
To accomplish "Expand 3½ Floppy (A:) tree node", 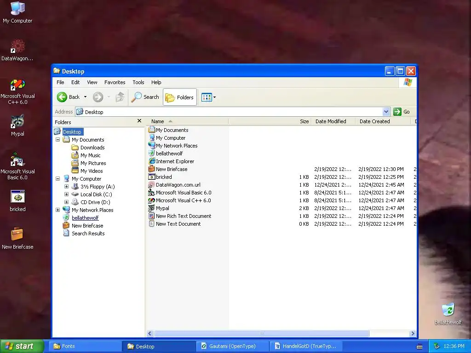I will point(66,187).
